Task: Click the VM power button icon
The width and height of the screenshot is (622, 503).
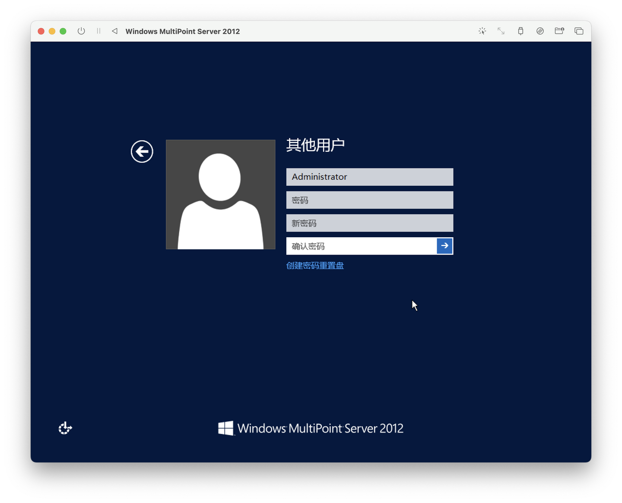Action: click(x=81, y=31)
